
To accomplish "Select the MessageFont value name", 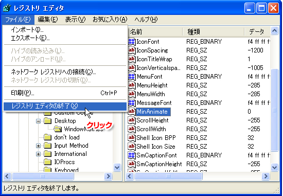I will 154,103.
